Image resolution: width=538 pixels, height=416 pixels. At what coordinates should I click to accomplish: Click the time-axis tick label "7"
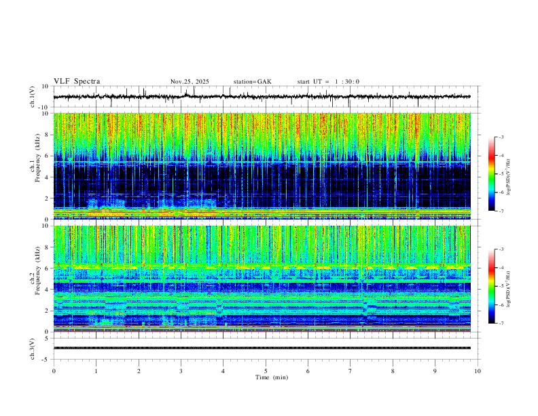351,371
